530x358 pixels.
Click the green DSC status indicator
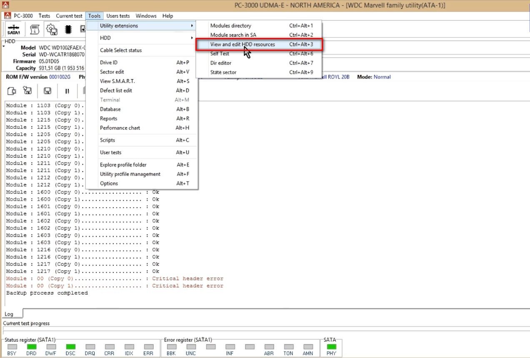coord(70,346)
